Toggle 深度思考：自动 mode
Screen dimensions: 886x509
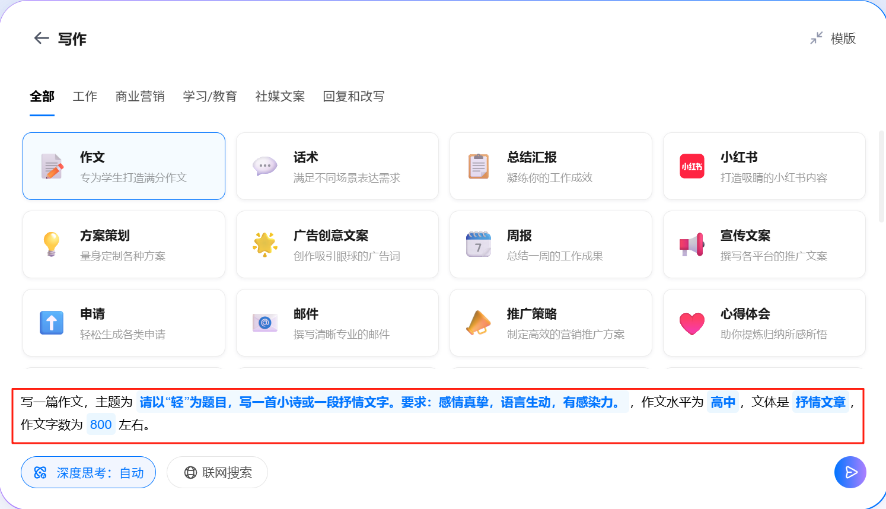(x=88, y=472)
